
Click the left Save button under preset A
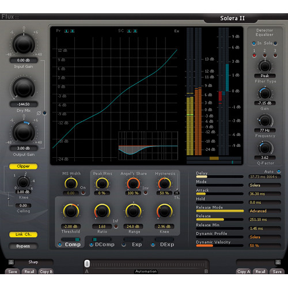coord(13,271)
